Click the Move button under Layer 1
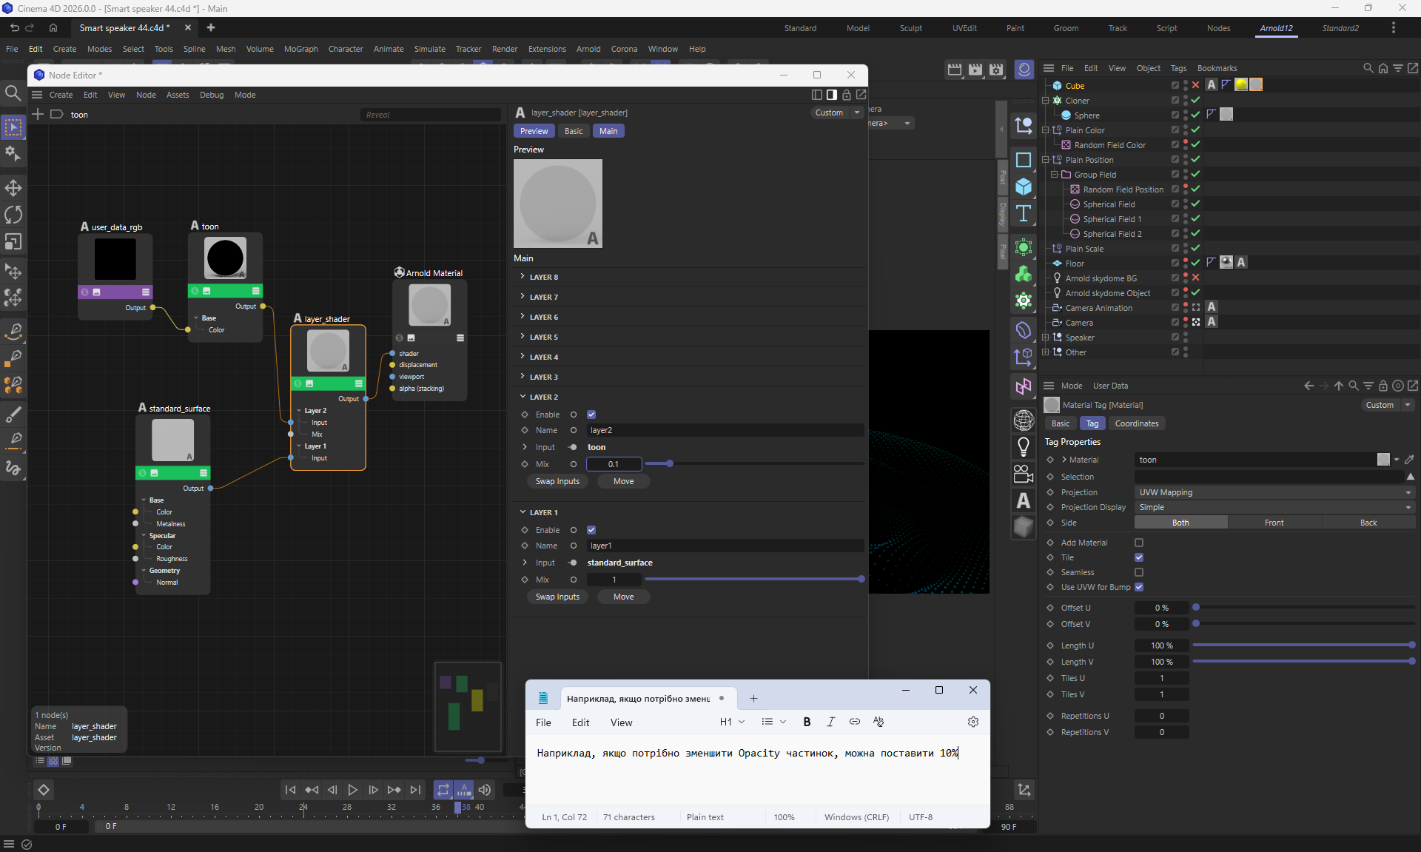Screen dimensions: 1421x852 coord(623,597)
